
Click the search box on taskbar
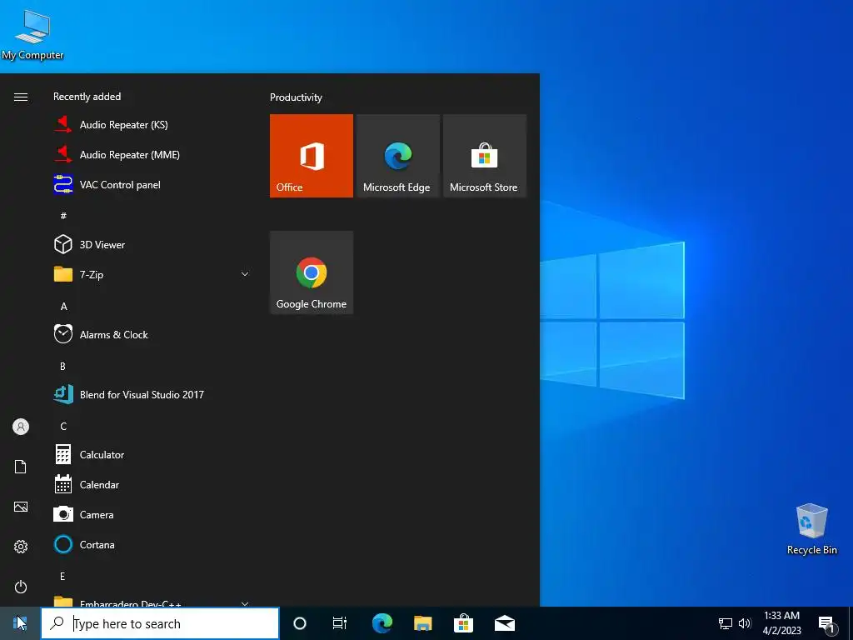[x=160, y=623]
